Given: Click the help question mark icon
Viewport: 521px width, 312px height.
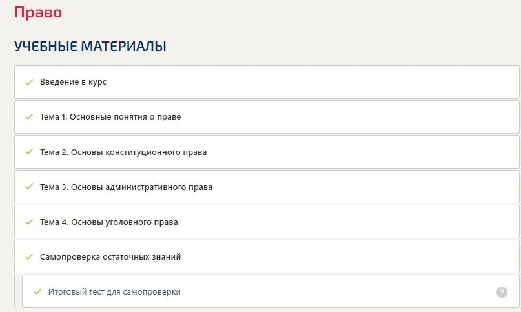Looking at the screenshot, I should pyautogui.click(x=502, y=292).
